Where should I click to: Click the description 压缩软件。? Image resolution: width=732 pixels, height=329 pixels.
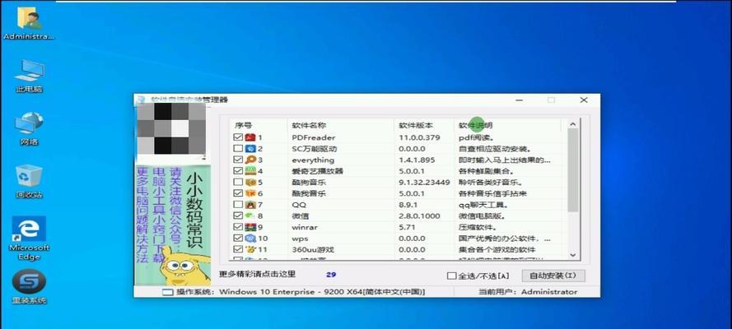pos(477,227)
